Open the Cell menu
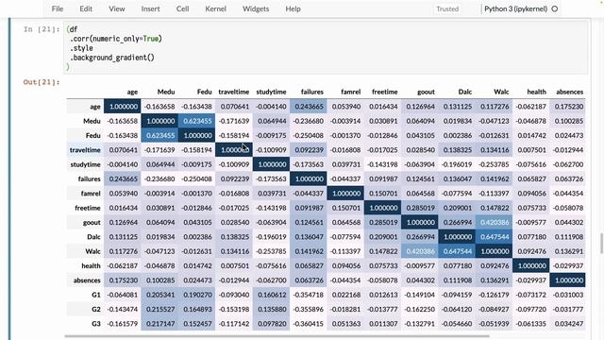 coord(182,8)
